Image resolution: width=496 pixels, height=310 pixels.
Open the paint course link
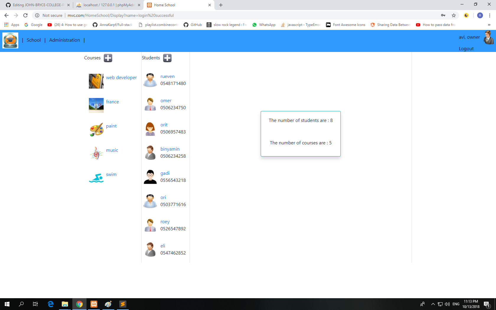coord(111,126)
